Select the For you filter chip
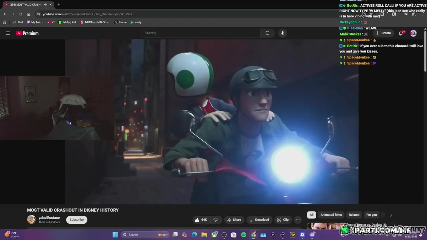Image resolution: width=427 pixels, height=240 pixels. click(x=371, y=215)
